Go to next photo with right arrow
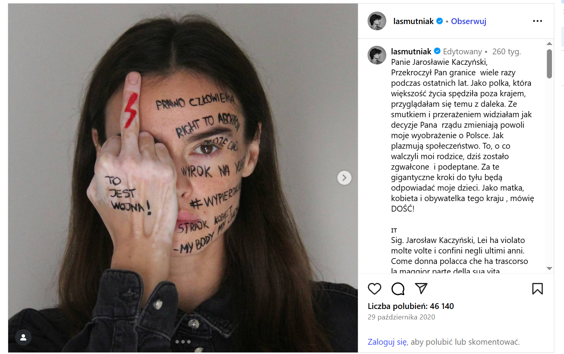Image resolution: width=564 pixels, height=354 pixels. click(344, 178)
